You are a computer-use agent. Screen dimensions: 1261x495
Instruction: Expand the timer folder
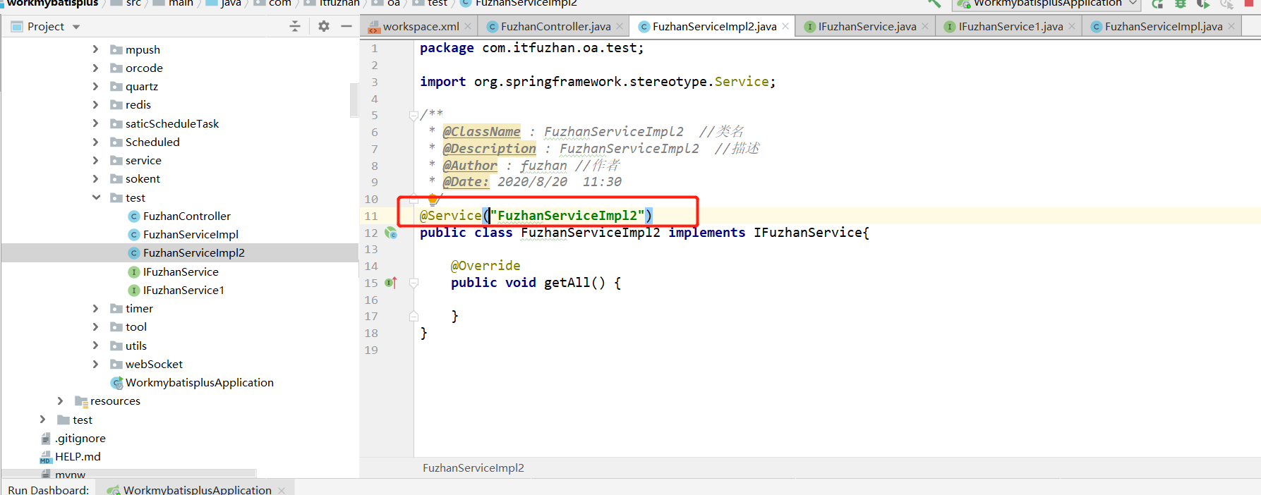96,308
